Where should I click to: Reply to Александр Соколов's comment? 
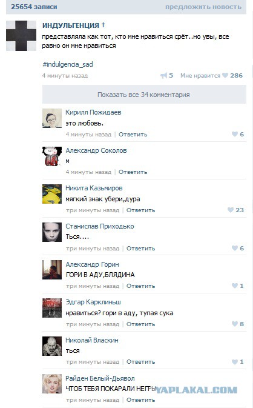133,172
